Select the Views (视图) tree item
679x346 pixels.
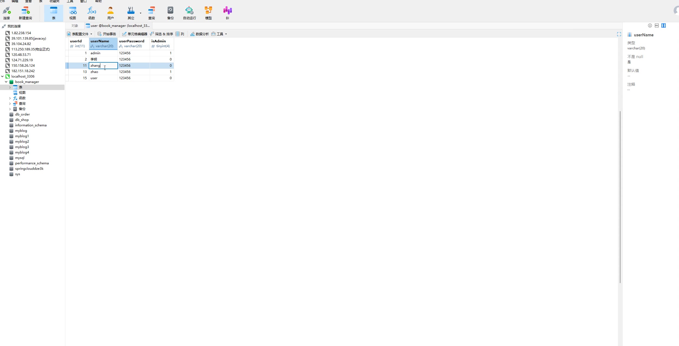22,93
